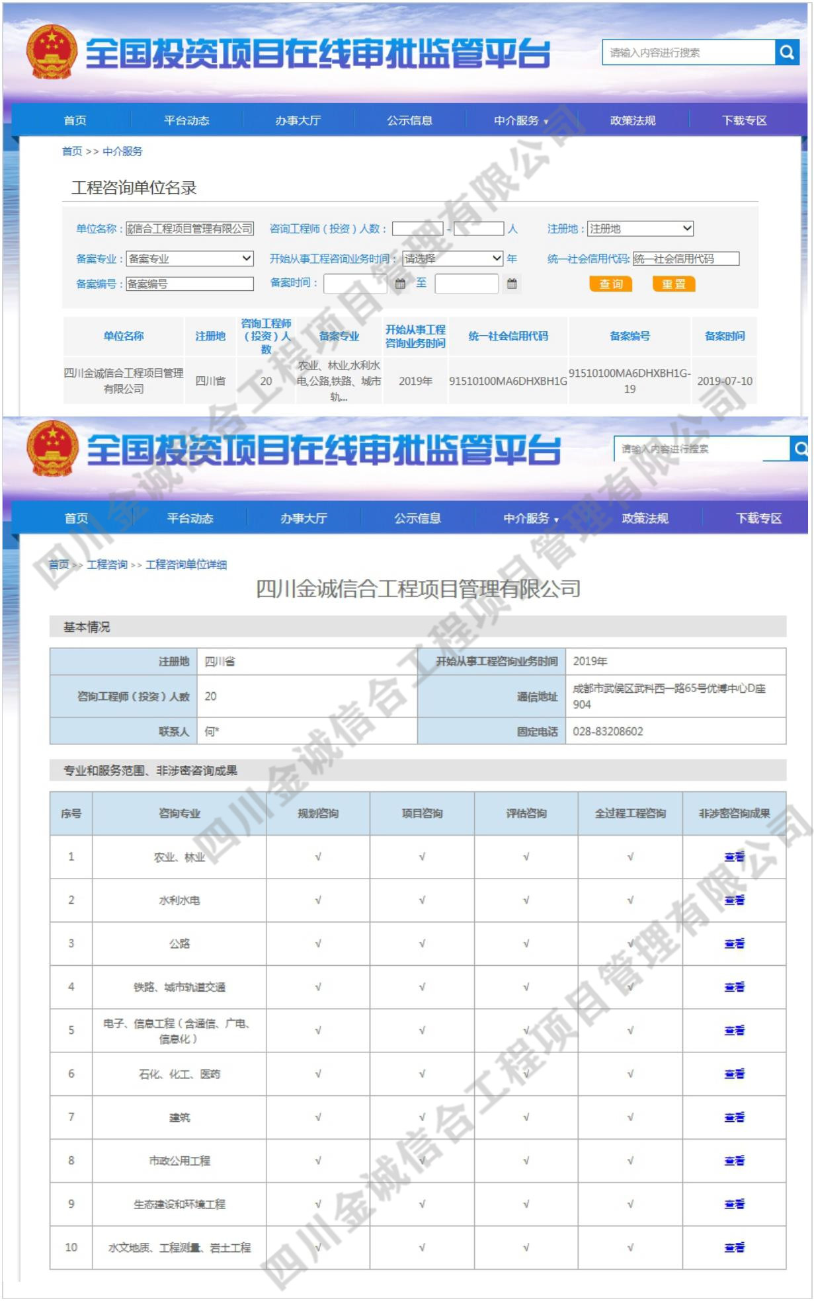The image size is (814, 1301).
Task: Click the company name in the results row
Action: pyautogui.click(x=124, y=381)
